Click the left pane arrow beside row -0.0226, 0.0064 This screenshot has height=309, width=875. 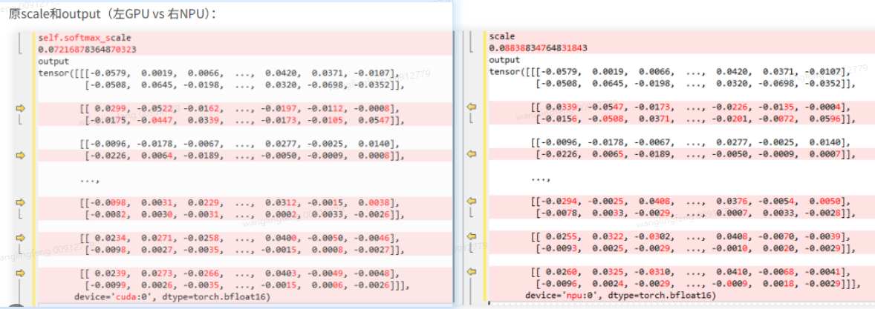pyautogui.click(x=22, y=156)
